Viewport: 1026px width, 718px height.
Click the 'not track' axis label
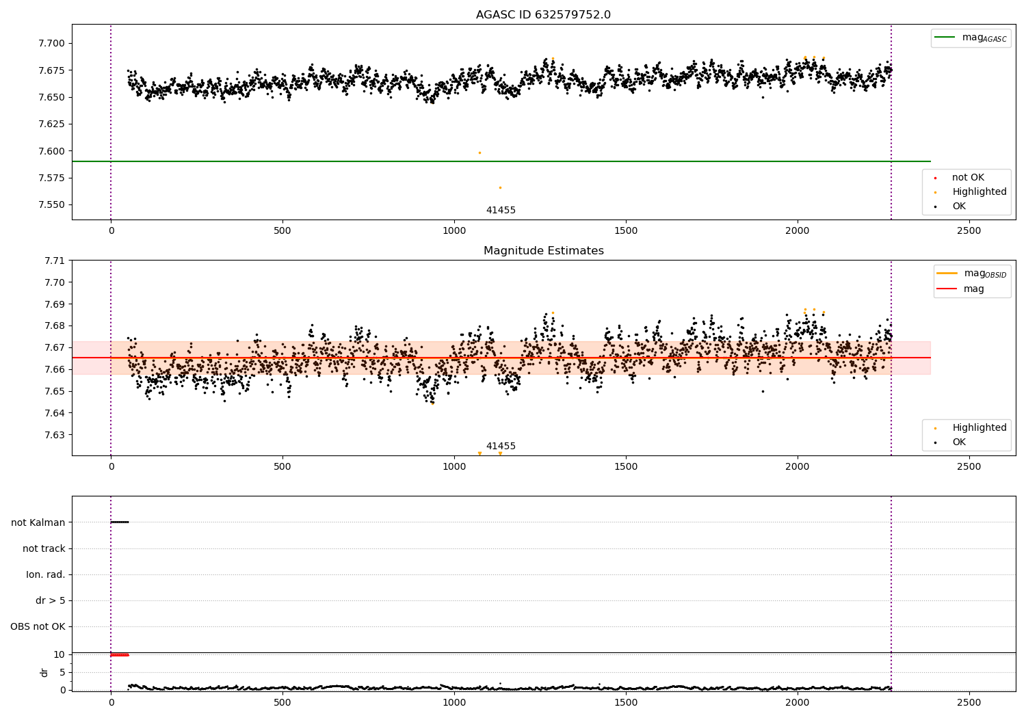(x=44, y=548)
